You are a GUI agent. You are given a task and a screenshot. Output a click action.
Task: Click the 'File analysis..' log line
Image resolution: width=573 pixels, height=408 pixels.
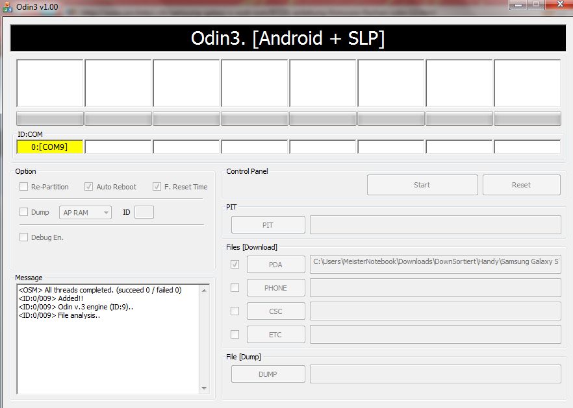59,315
